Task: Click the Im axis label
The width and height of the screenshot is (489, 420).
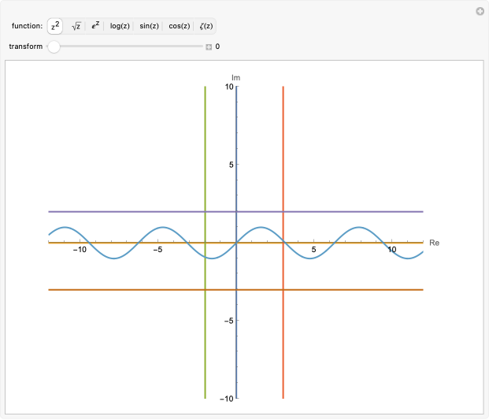Action: coord(235,77)
